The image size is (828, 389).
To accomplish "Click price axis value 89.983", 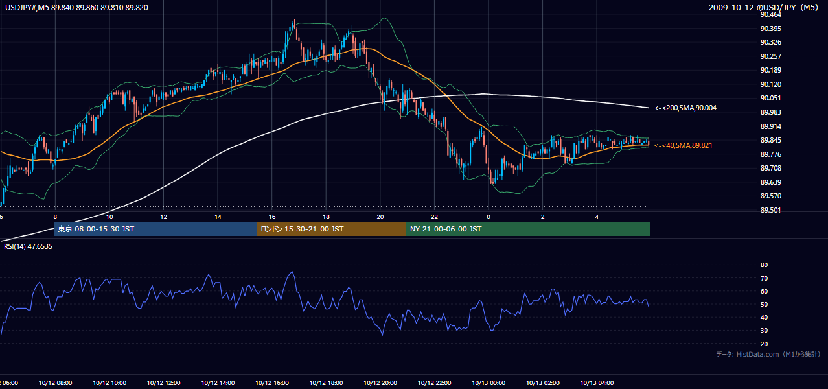I will point(772,112).
